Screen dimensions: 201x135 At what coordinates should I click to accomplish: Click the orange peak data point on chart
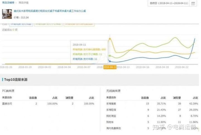coord(110,39)
